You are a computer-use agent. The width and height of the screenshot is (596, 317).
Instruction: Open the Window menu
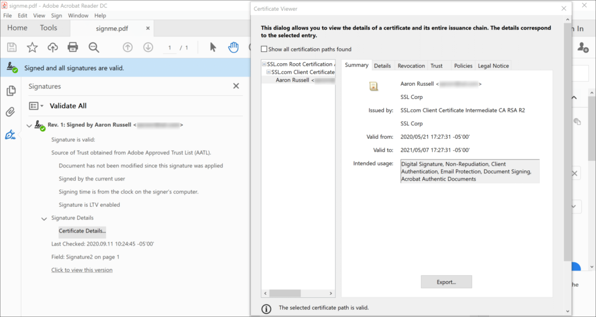[x=78, y=15]
